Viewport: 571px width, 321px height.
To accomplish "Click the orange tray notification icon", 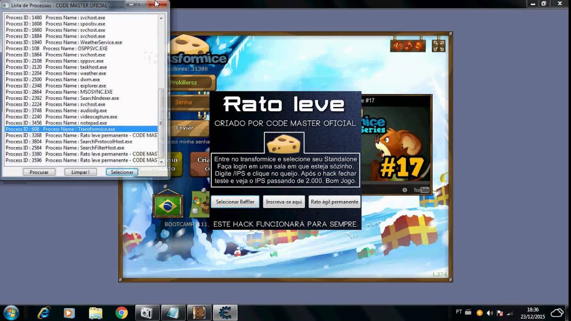I will pyautogui.click(x=480, y=313).
